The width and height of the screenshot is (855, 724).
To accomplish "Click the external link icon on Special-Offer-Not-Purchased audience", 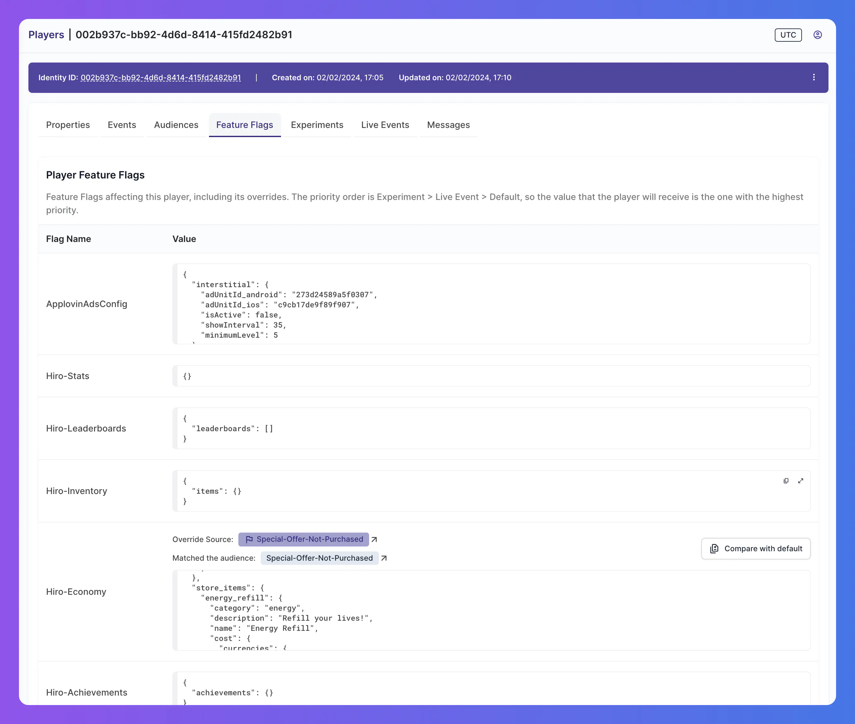I will [383, 558].
